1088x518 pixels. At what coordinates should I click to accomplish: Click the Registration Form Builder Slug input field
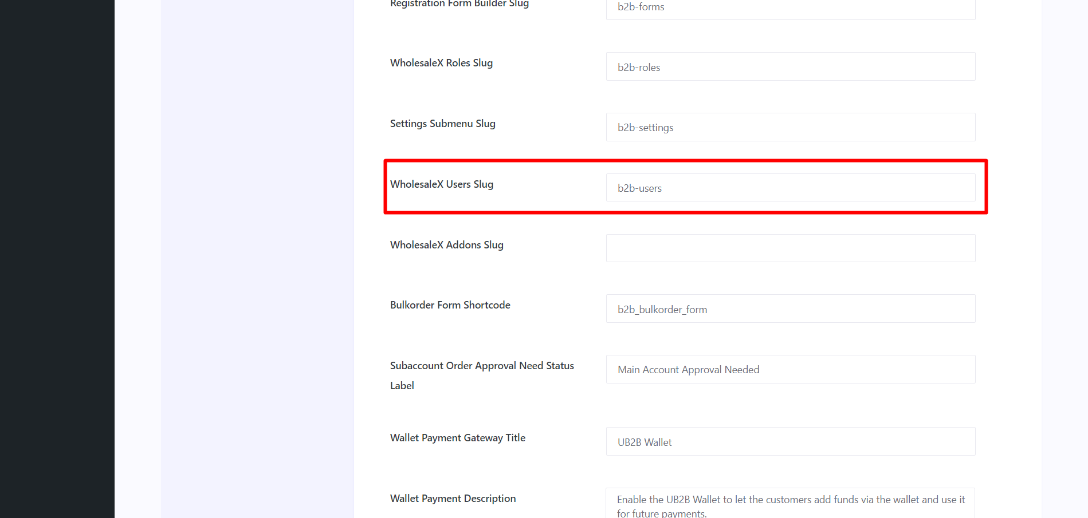(791, 9)
